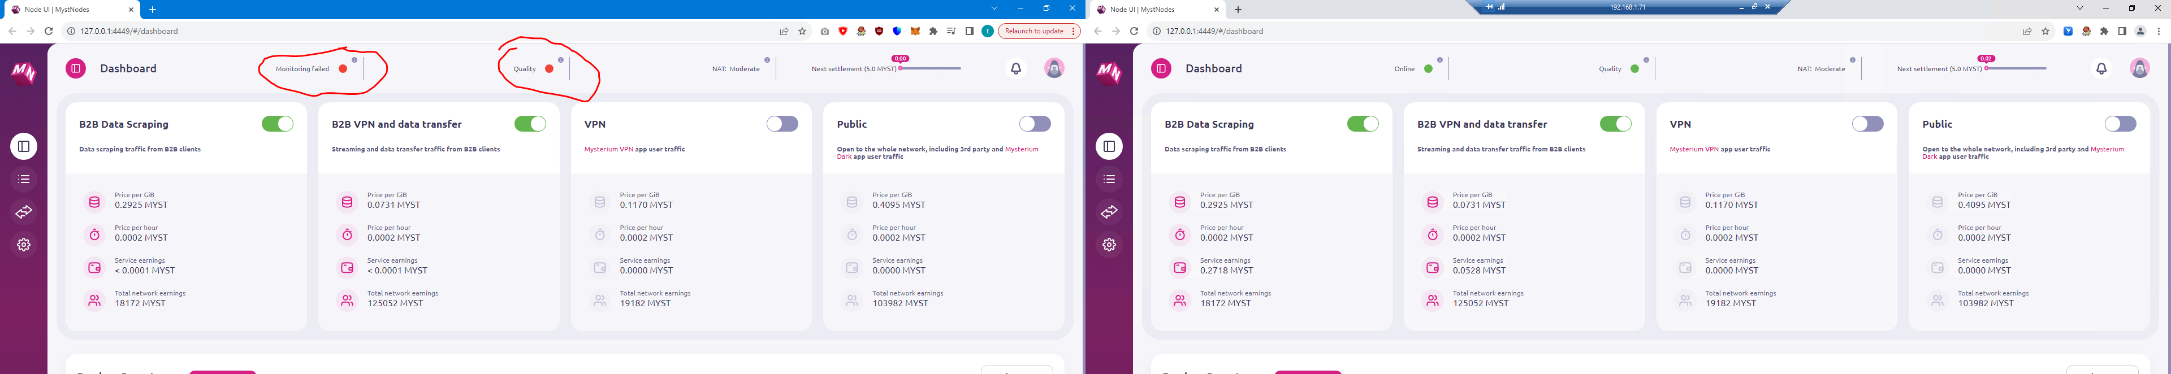Open profile avatar in Monitoring failed window

click(x=1053, y=69)
